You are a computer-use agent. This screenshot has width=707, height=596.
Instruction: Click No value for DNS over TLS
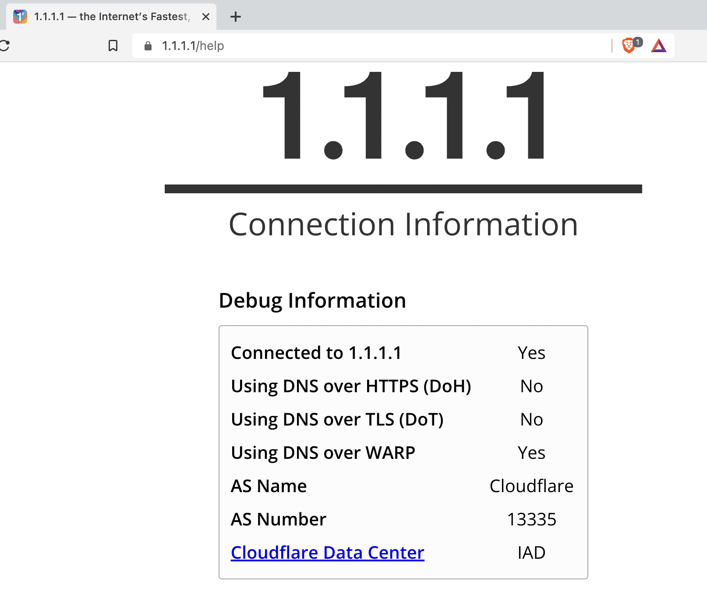tap(531, 419)
